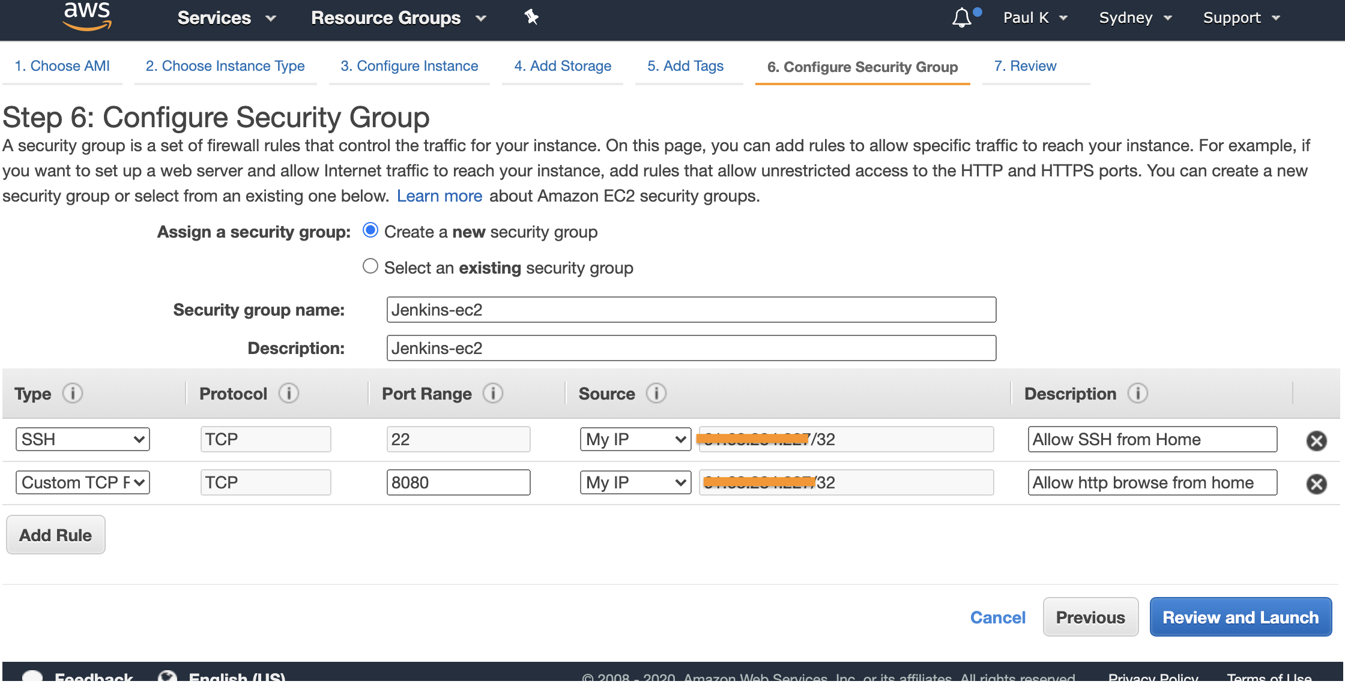Screen dimensions: 1345x699
Task: Click the pin shortcut icon in header
Action: (x=531, y=17)
